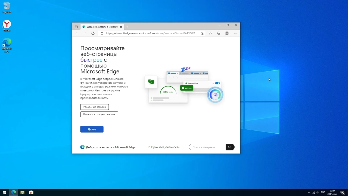Open the Windows Start menu

click(x=4, y=192)
